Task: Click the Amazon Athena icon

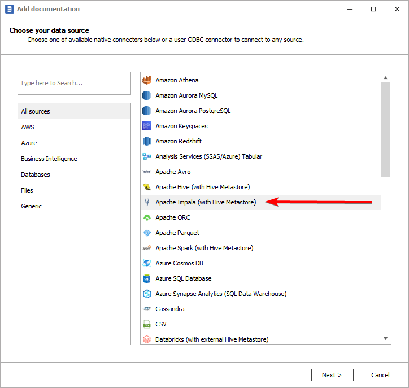Action: pos(147,80)
